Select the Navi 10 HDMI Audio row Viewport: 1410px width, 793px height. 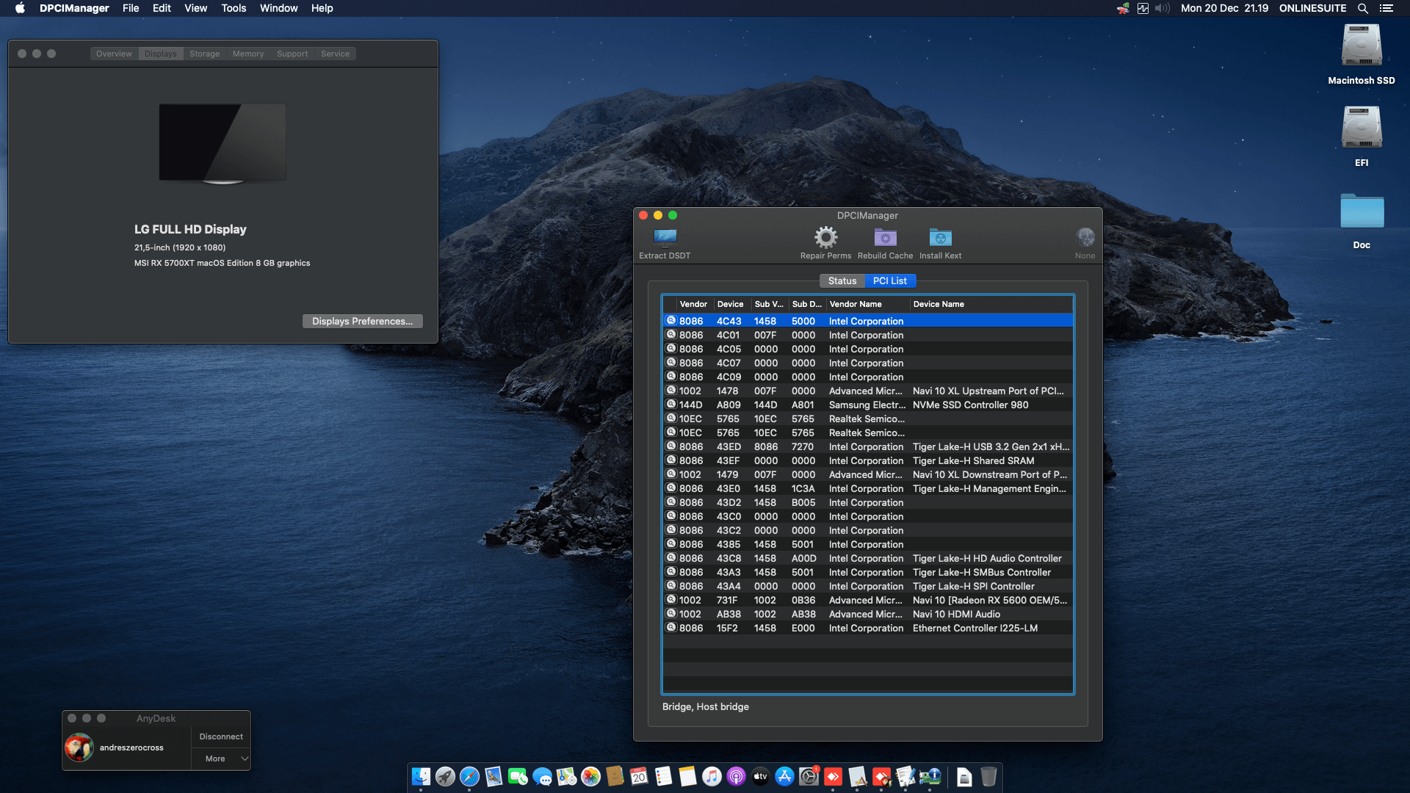(867, 614)
